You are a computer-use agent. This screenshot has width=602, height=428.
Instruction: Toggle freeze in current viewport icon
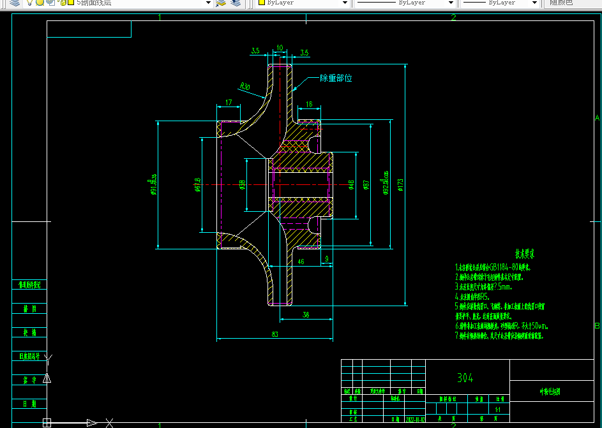(x=50, y=3)
